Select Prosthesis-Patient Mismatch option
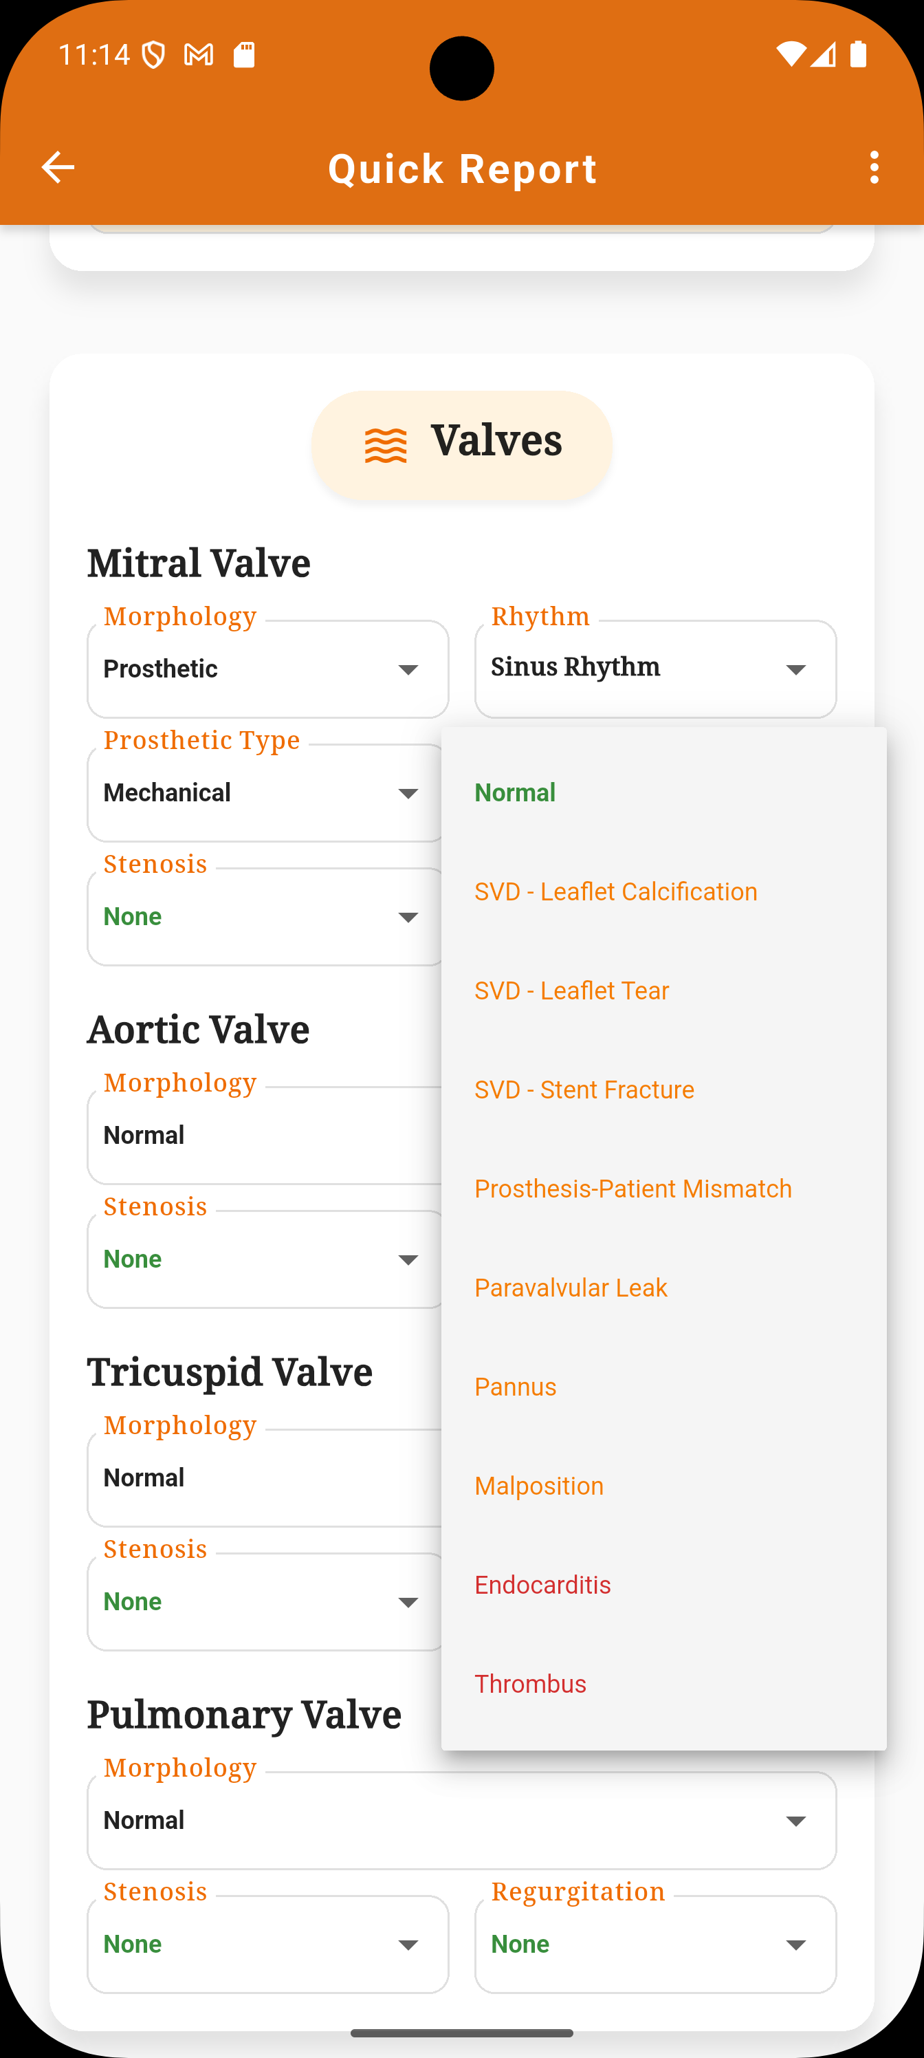Viewport: 924px width, 2058px height. [x=663, y=1189]
